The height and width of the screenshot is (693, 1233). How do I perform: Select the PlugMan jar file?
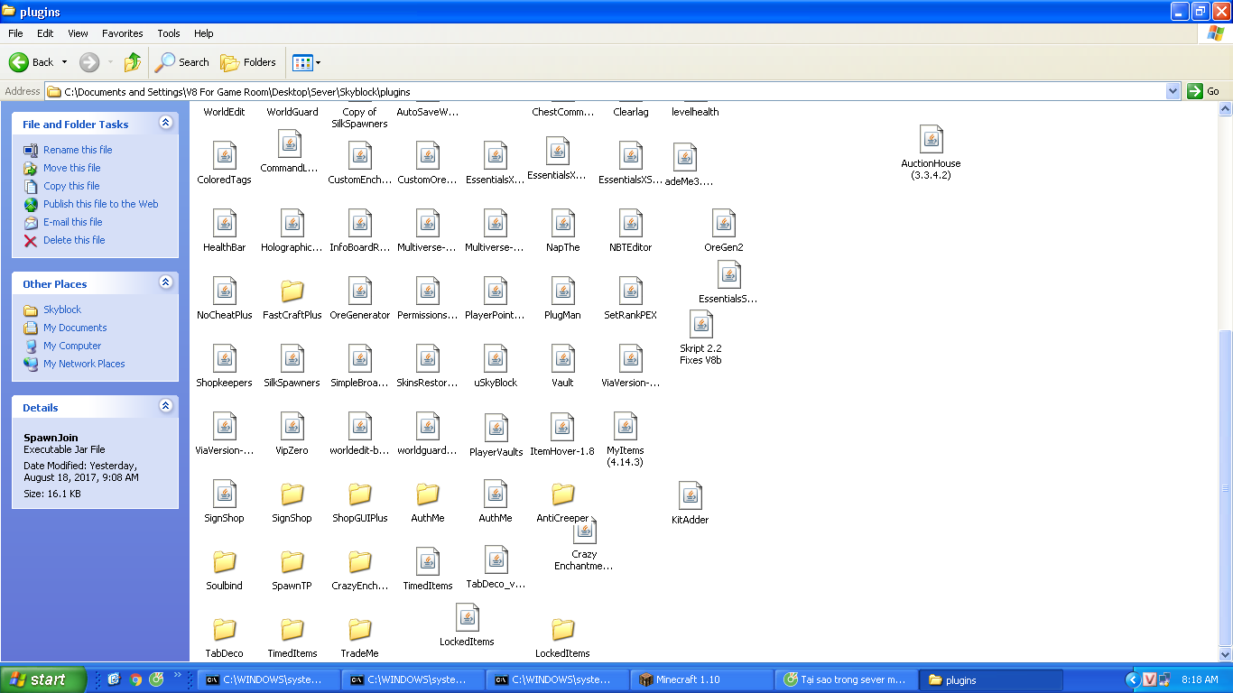tap(562, 291)
